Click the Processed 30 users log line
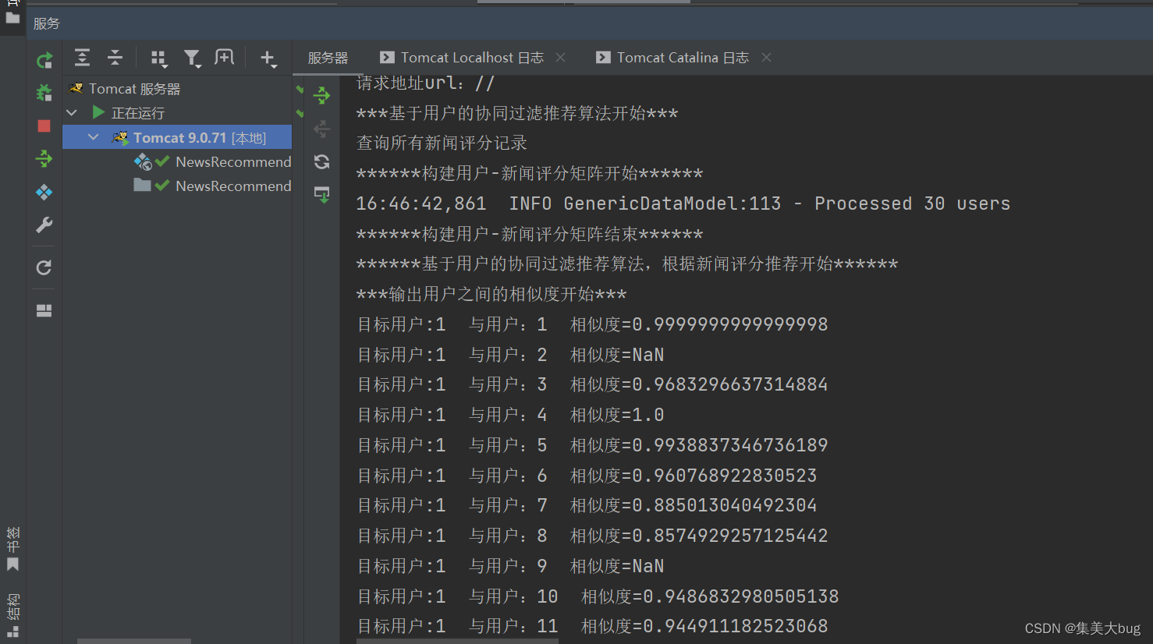1153x644 pixels. click(x=683, y=203)
